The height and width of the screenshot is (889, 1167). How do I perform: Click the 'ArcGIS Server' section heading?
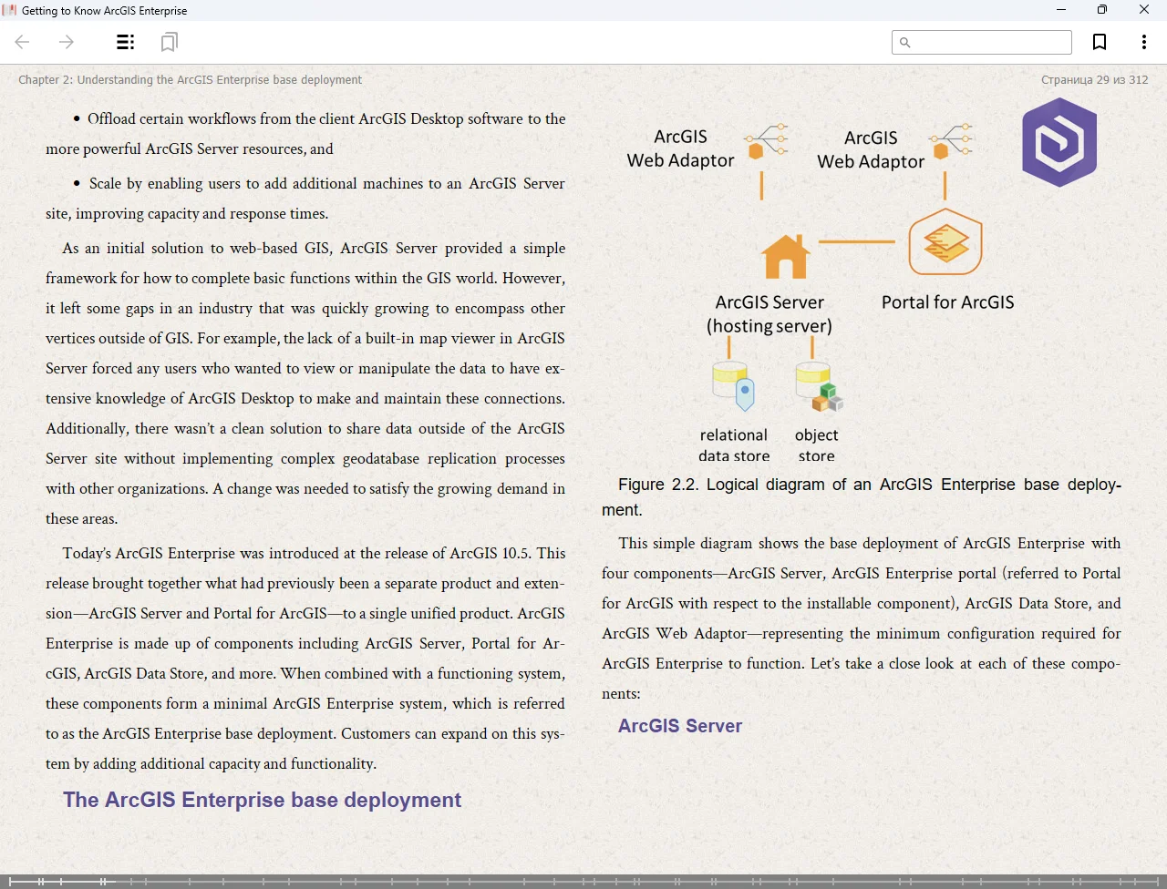[680, 726]
